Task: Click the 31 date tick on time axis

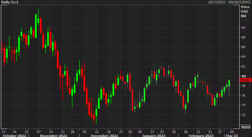Action: pyautogui.click(x=27, y=132)
